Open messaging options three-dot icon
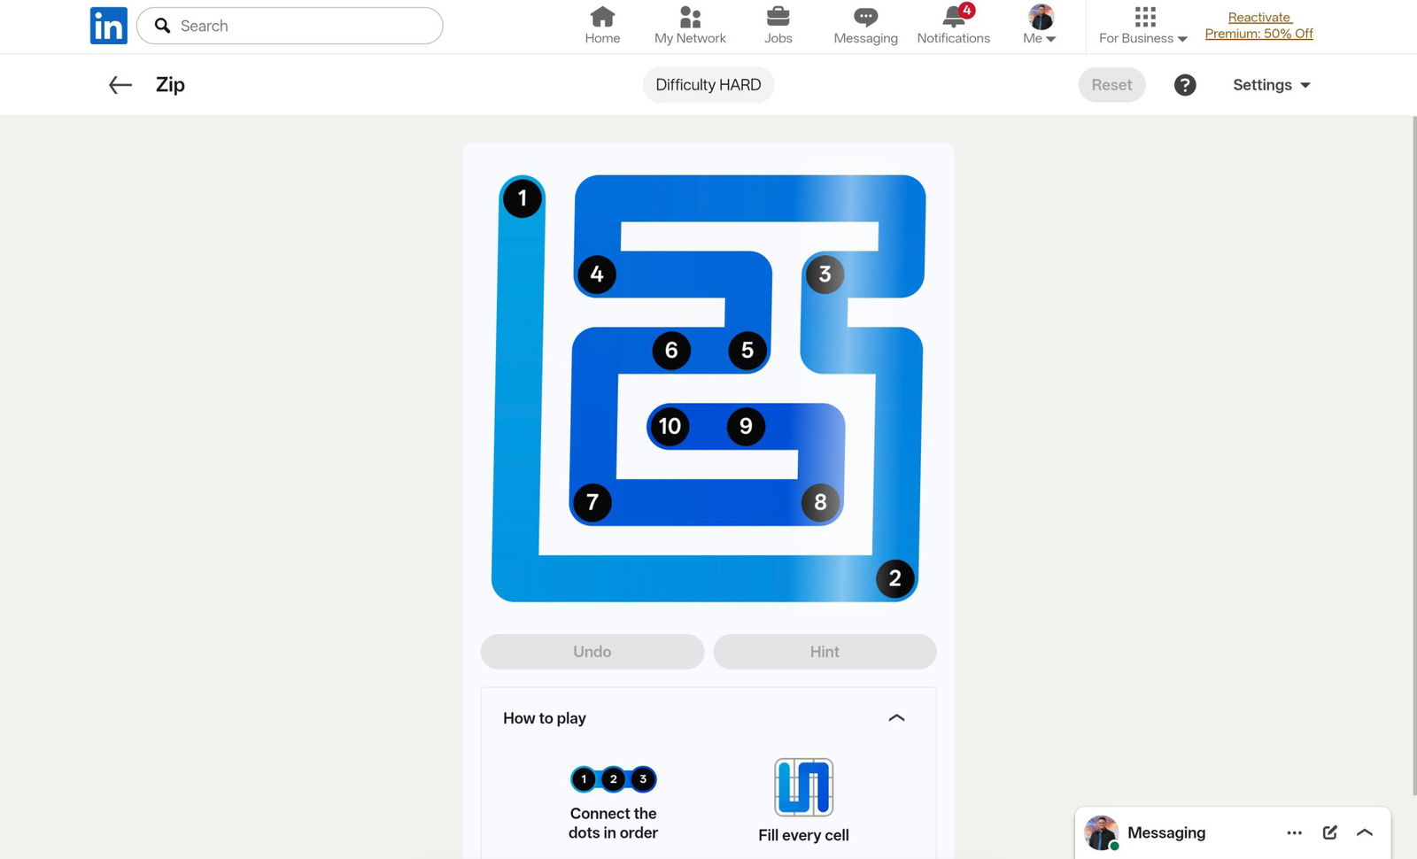Image resolution: width=1417 pixels, height=859 pixels. pos(1294,832)
